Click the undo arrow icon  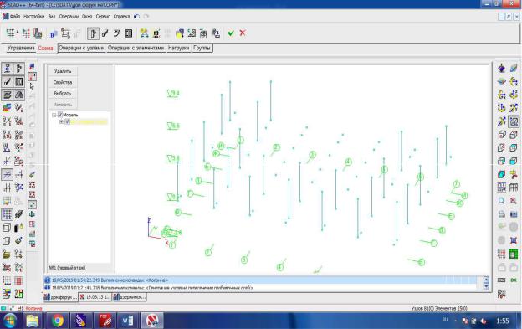point(136,16)
